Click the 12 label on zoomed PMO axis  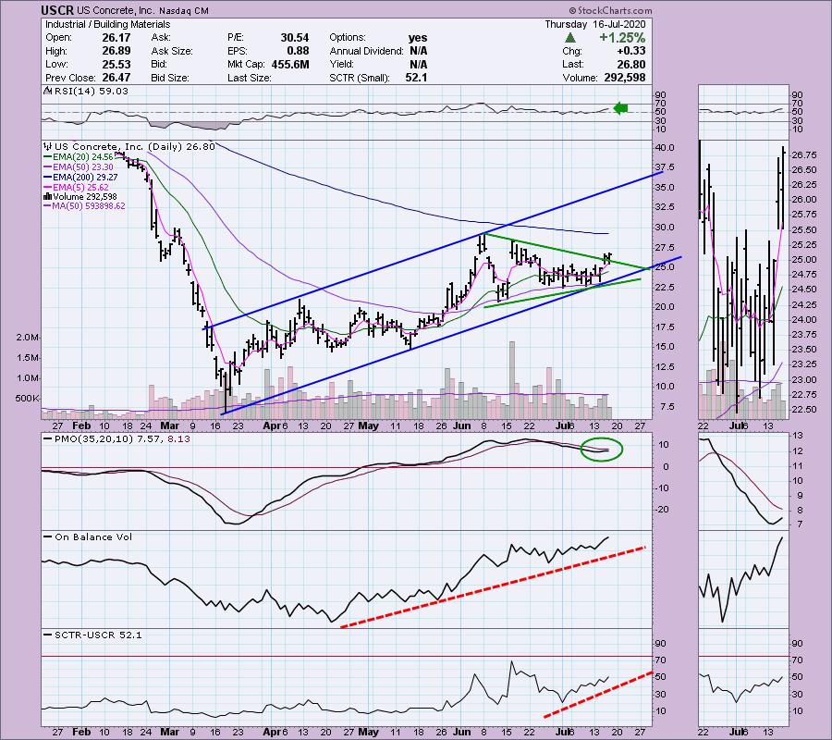(x=797, y=451)
